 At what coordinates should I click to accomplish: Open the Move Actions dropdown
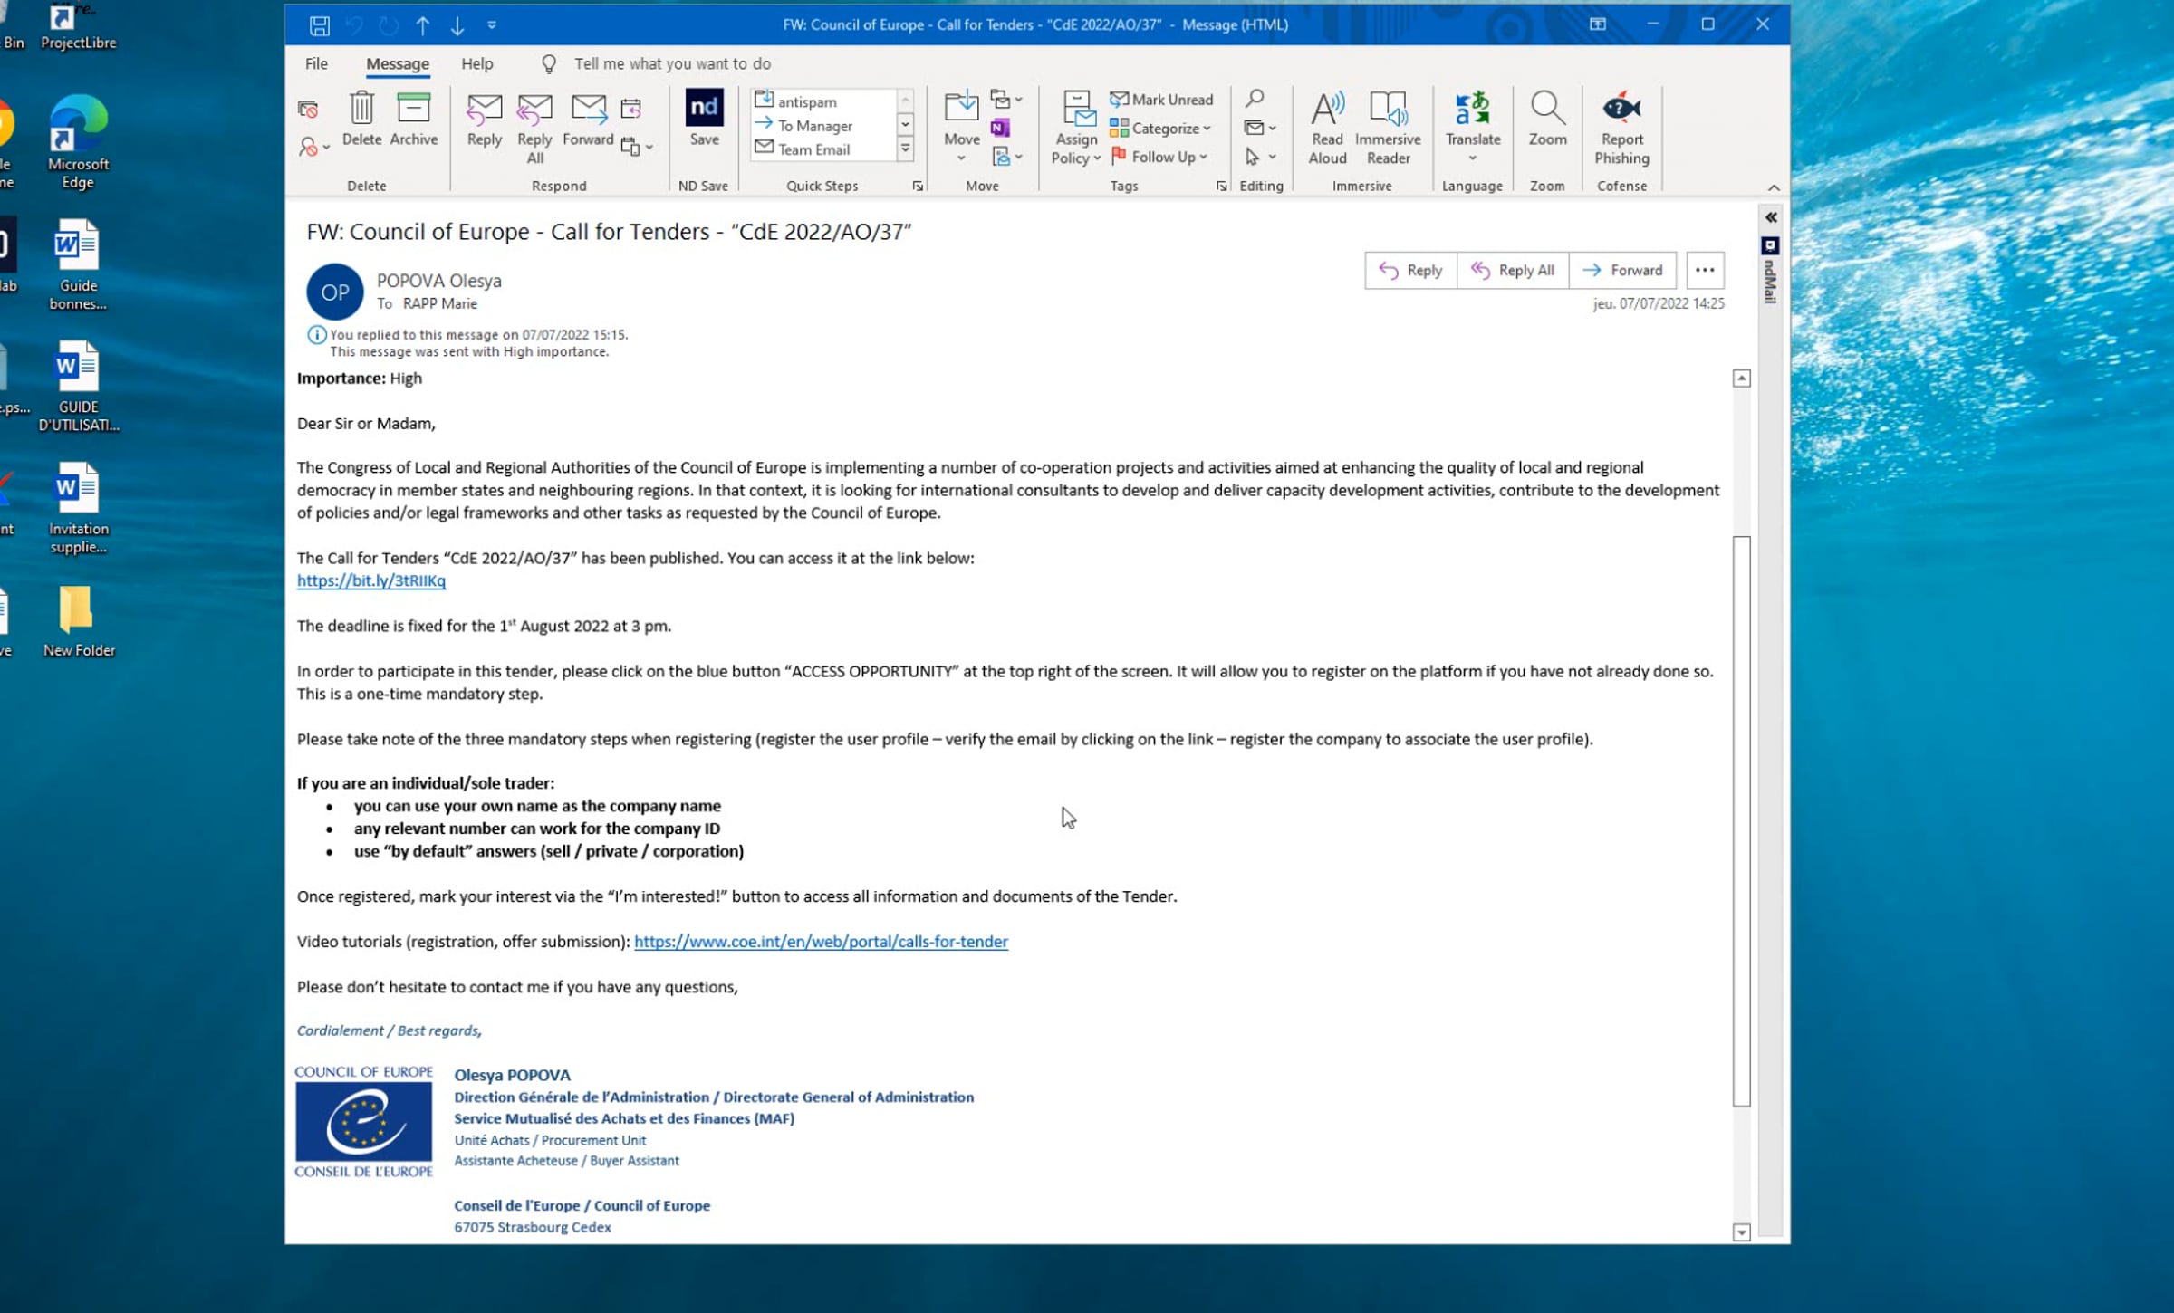point(1006,157)
